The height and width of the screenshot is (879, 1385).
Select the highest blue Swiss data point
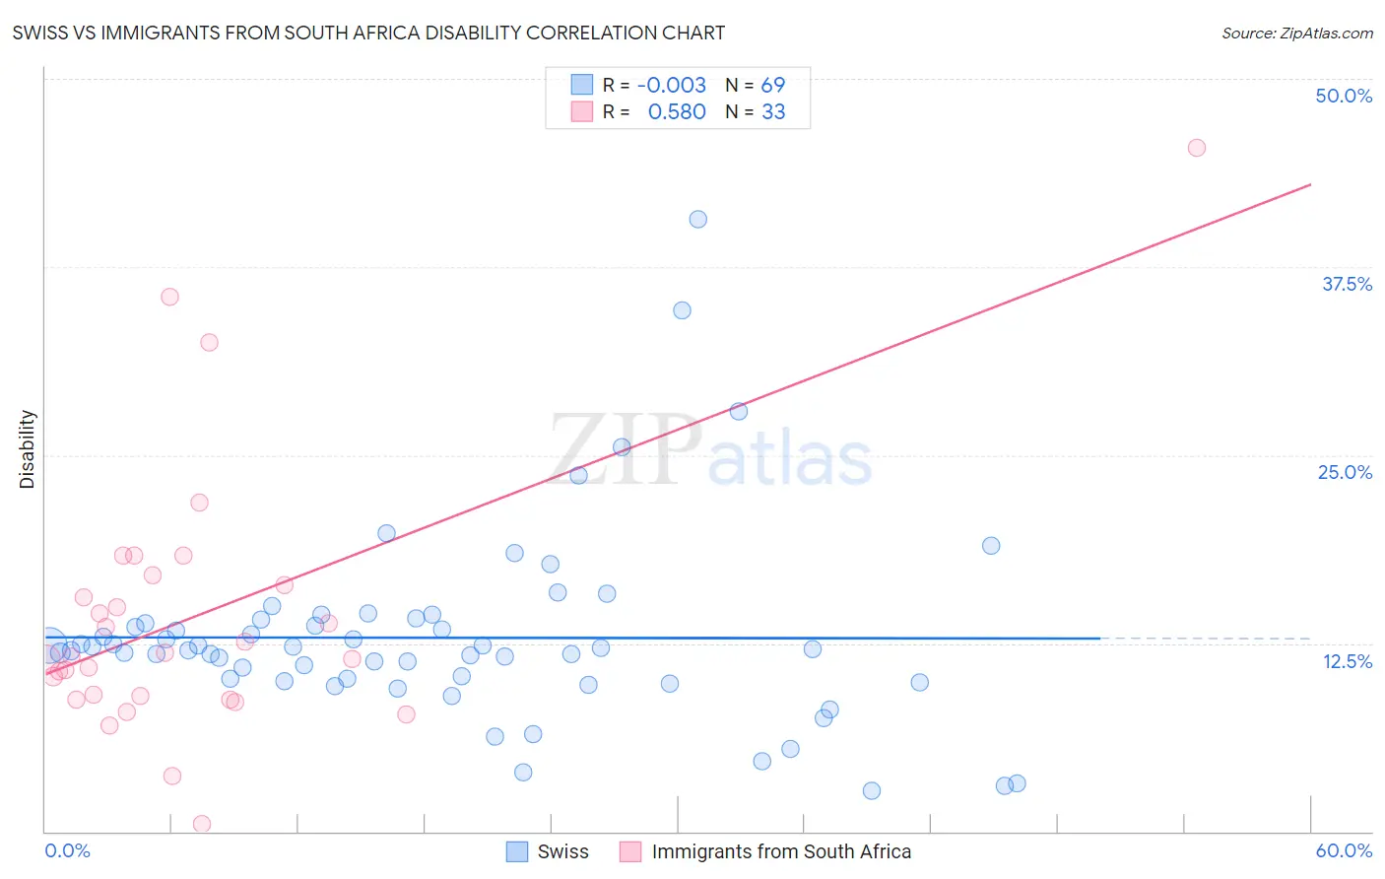coord(698,220)
